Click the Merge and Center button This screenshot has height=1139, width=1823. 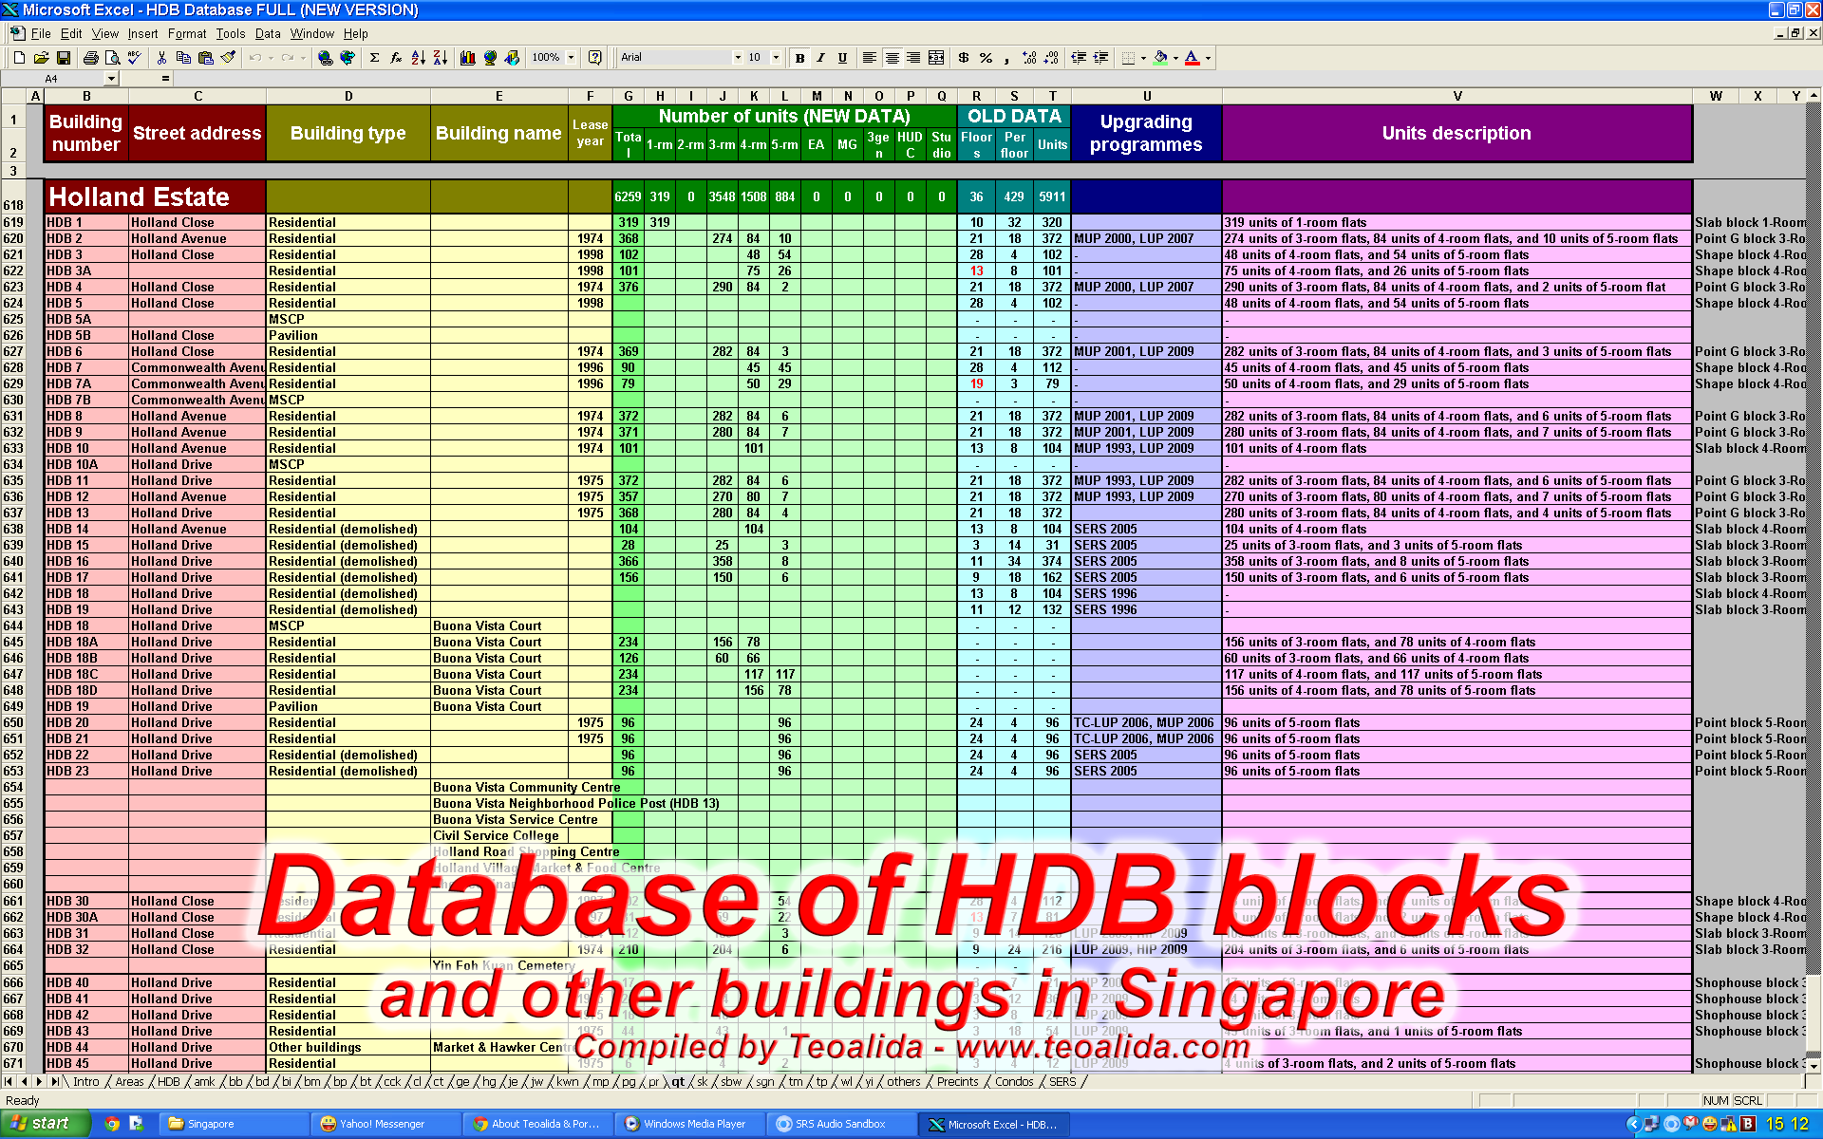tap(936, 58)
